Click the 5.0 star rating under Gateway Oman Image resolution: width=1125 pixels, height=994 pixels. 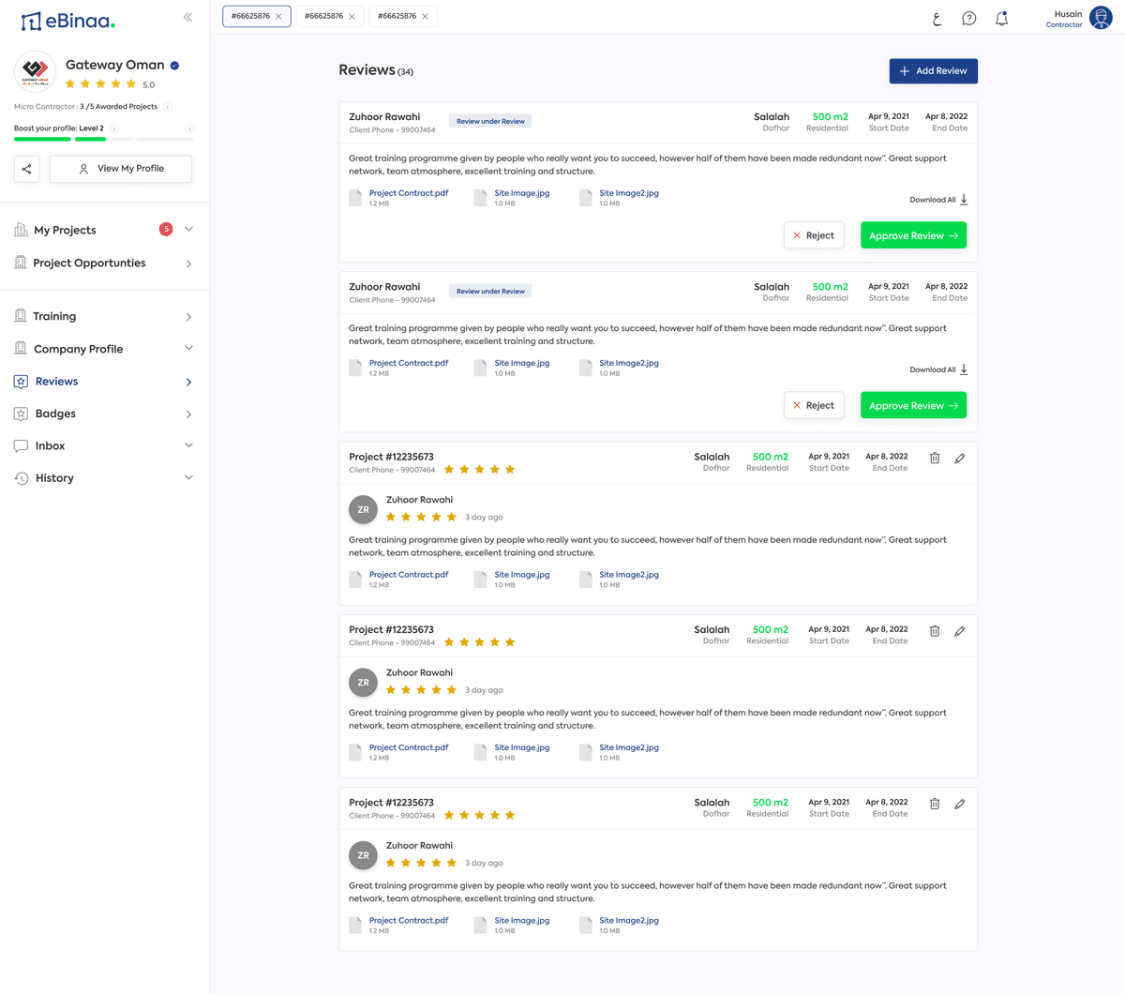coord(110,84)
